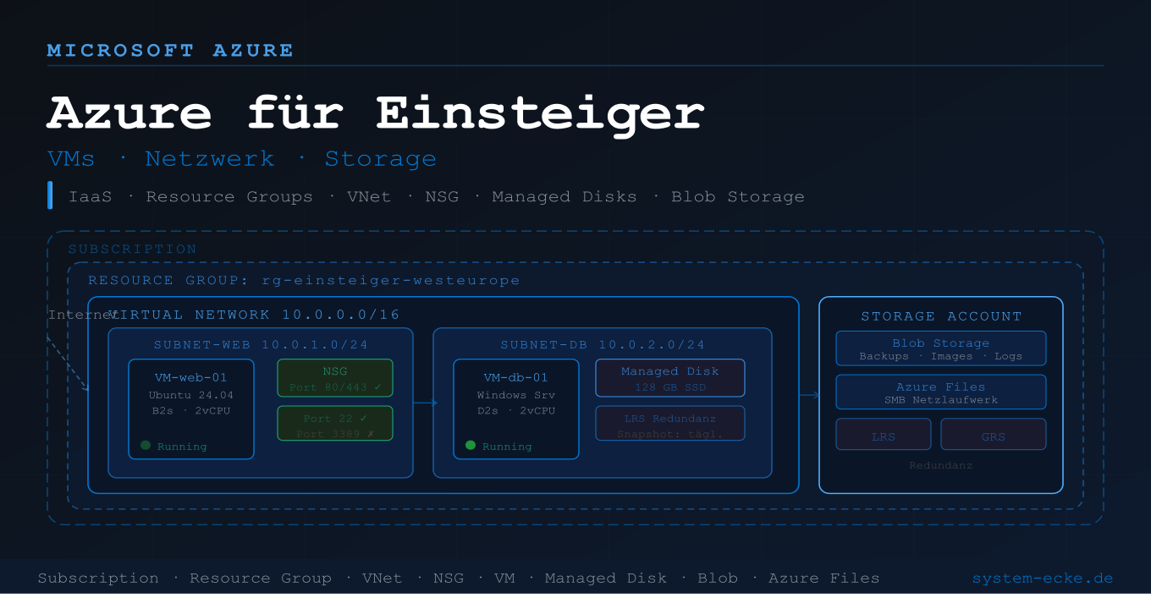Click 'Resource Group' in the bottom footer bar
Image resolution: width=1151 pixels, height=609 pixels.
(x=261, y=579)
